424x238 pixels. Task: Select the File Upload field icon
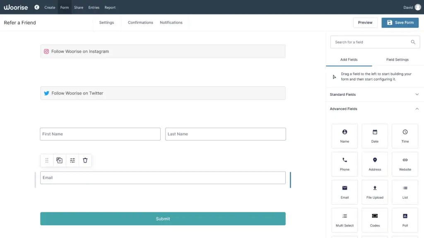coord(374,192)
